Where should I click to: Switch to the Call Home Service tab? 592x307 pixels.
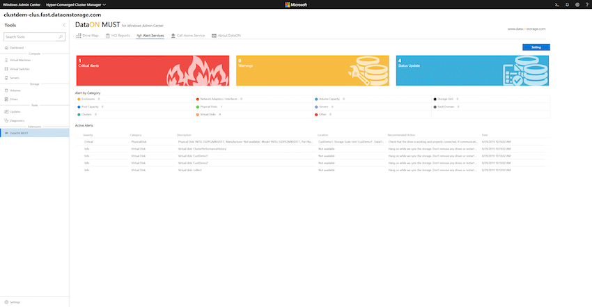click(x=187, y=36)
